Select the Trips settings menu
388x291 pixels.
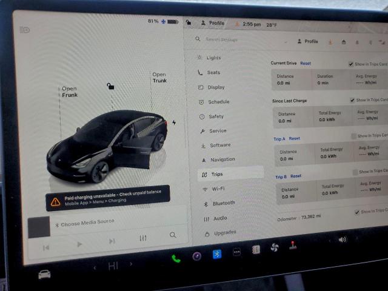click(230, 174)
